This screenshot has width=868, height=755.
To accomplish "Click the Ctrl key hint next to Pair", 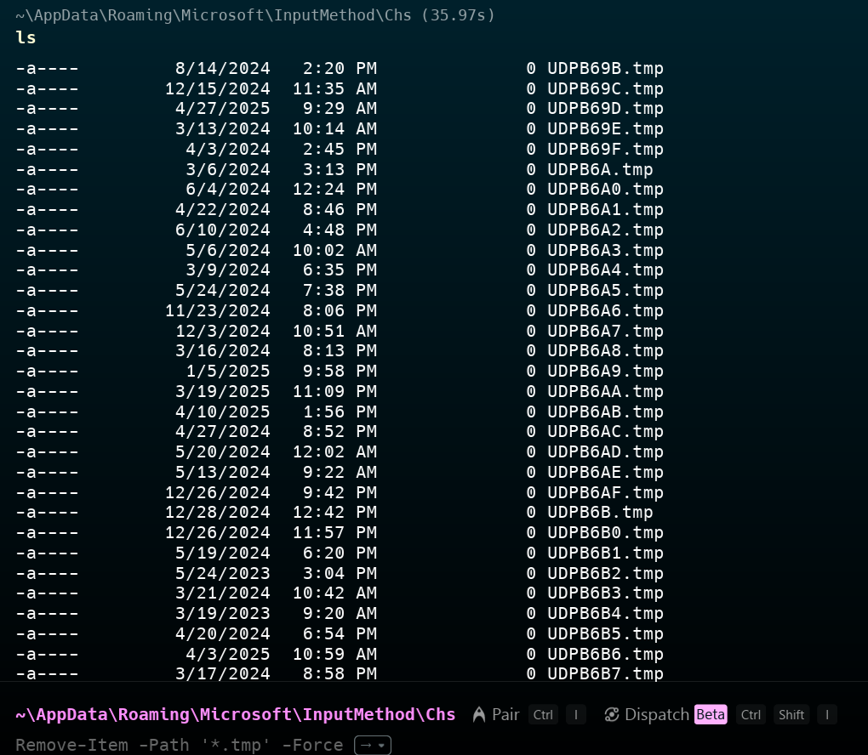I will 543,714.
